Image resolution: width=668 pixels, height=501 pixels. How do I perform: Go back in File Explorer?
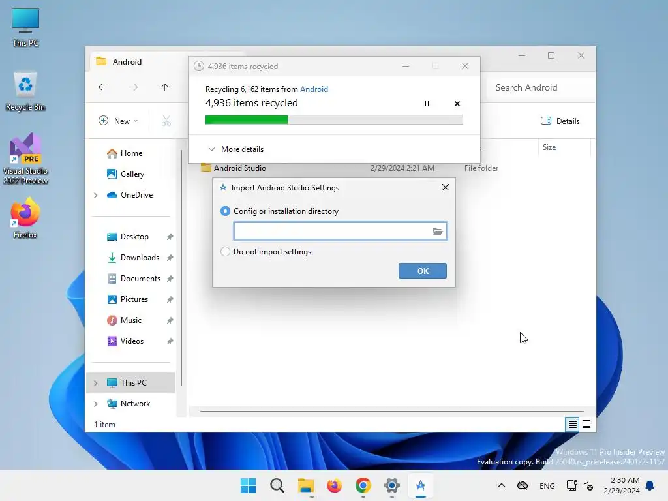click(x=102, y=87)
